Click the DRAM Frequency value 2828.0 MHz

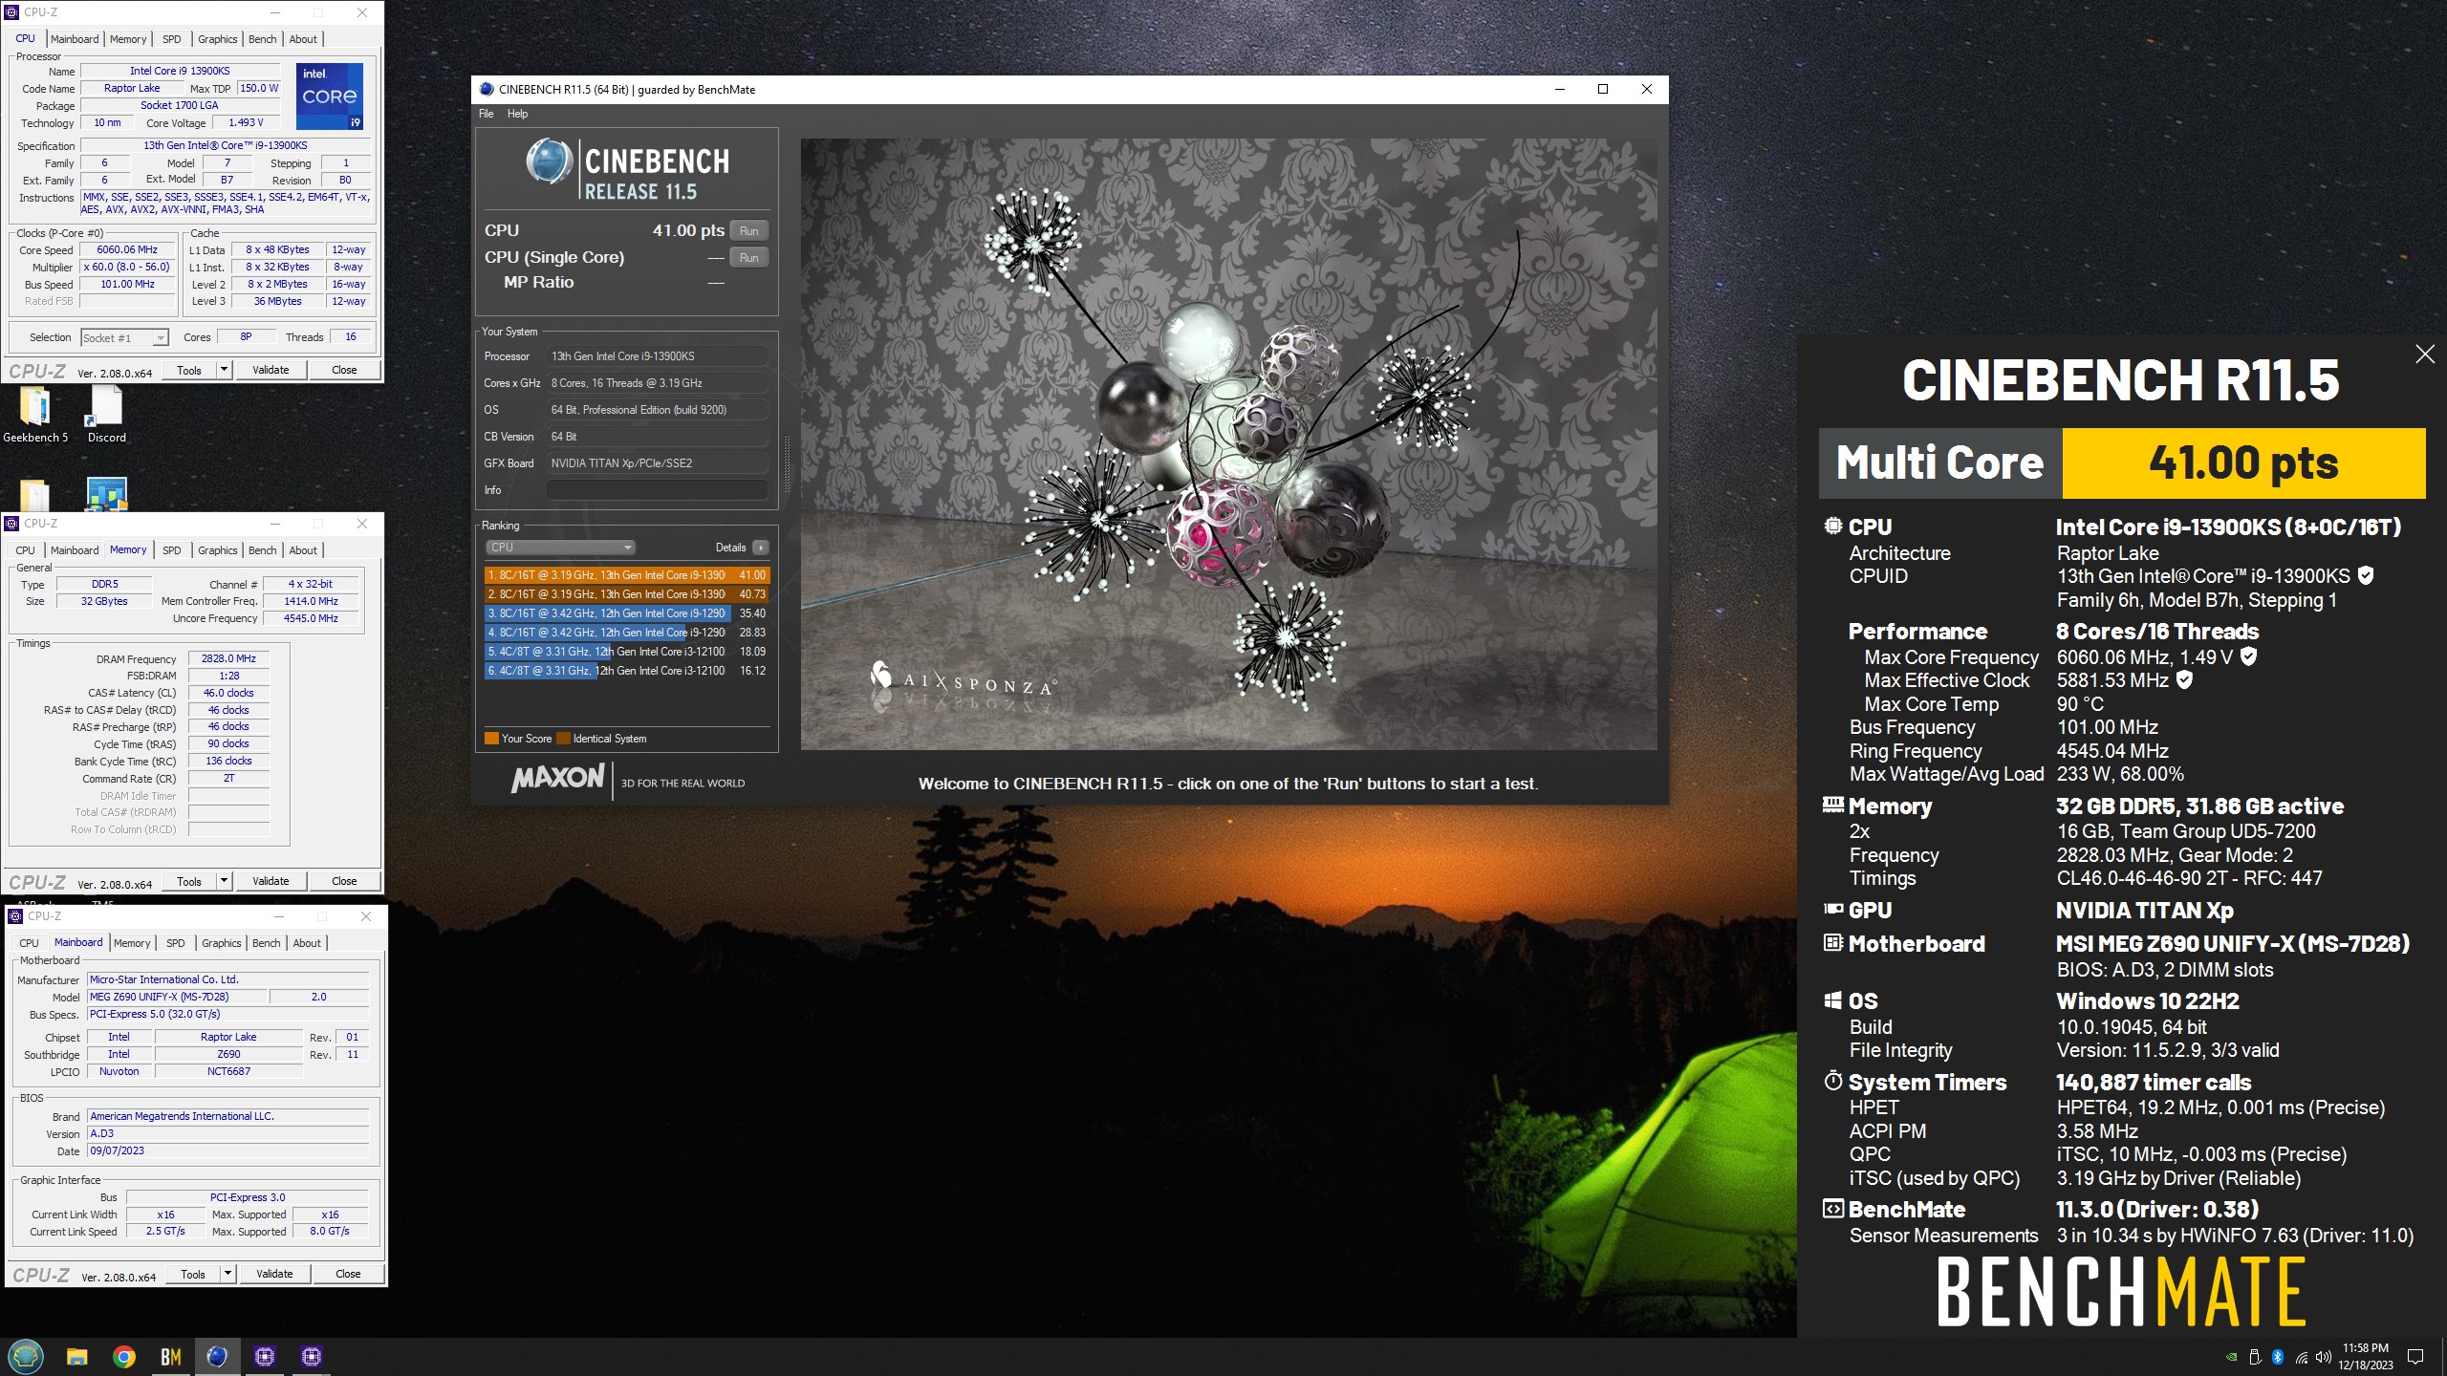click(x=229, y=658)
